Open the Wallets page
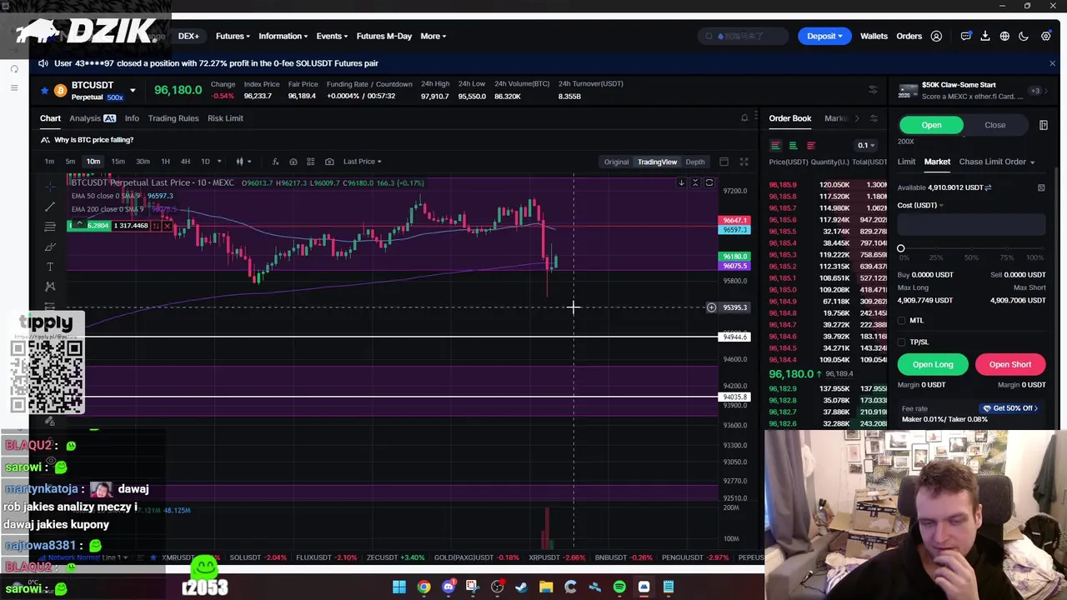Viewport: 1067px width, 600px height. click(874, 36)
